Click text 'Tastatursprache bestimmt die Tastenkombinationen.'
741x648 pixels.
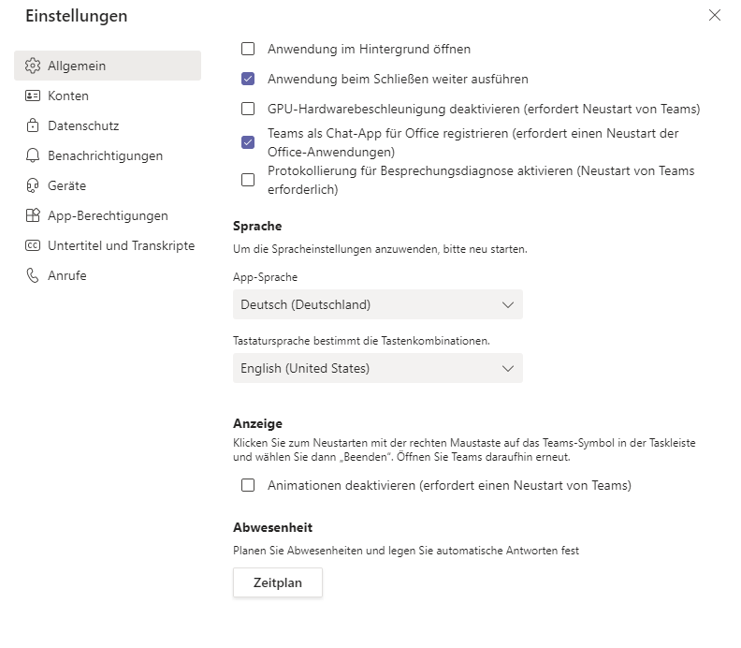pos(361,341)
